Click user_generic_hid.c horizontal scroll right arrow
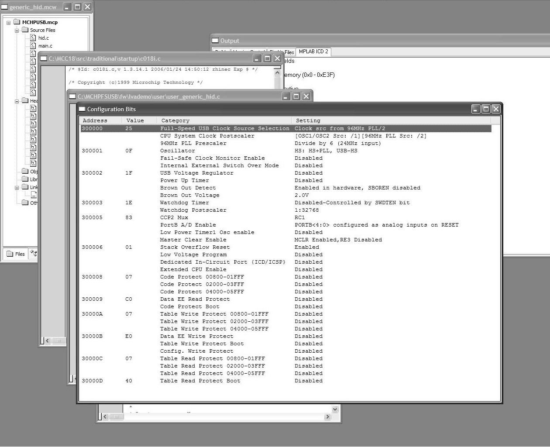This screenshot has height=447, width=550. (327, 417)
